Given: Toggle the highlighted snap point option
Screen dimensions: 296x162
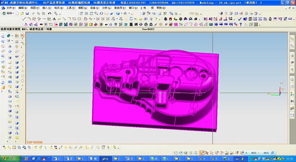Looking at the screenshot, I should pyautogui.click(x=202, y=153).
